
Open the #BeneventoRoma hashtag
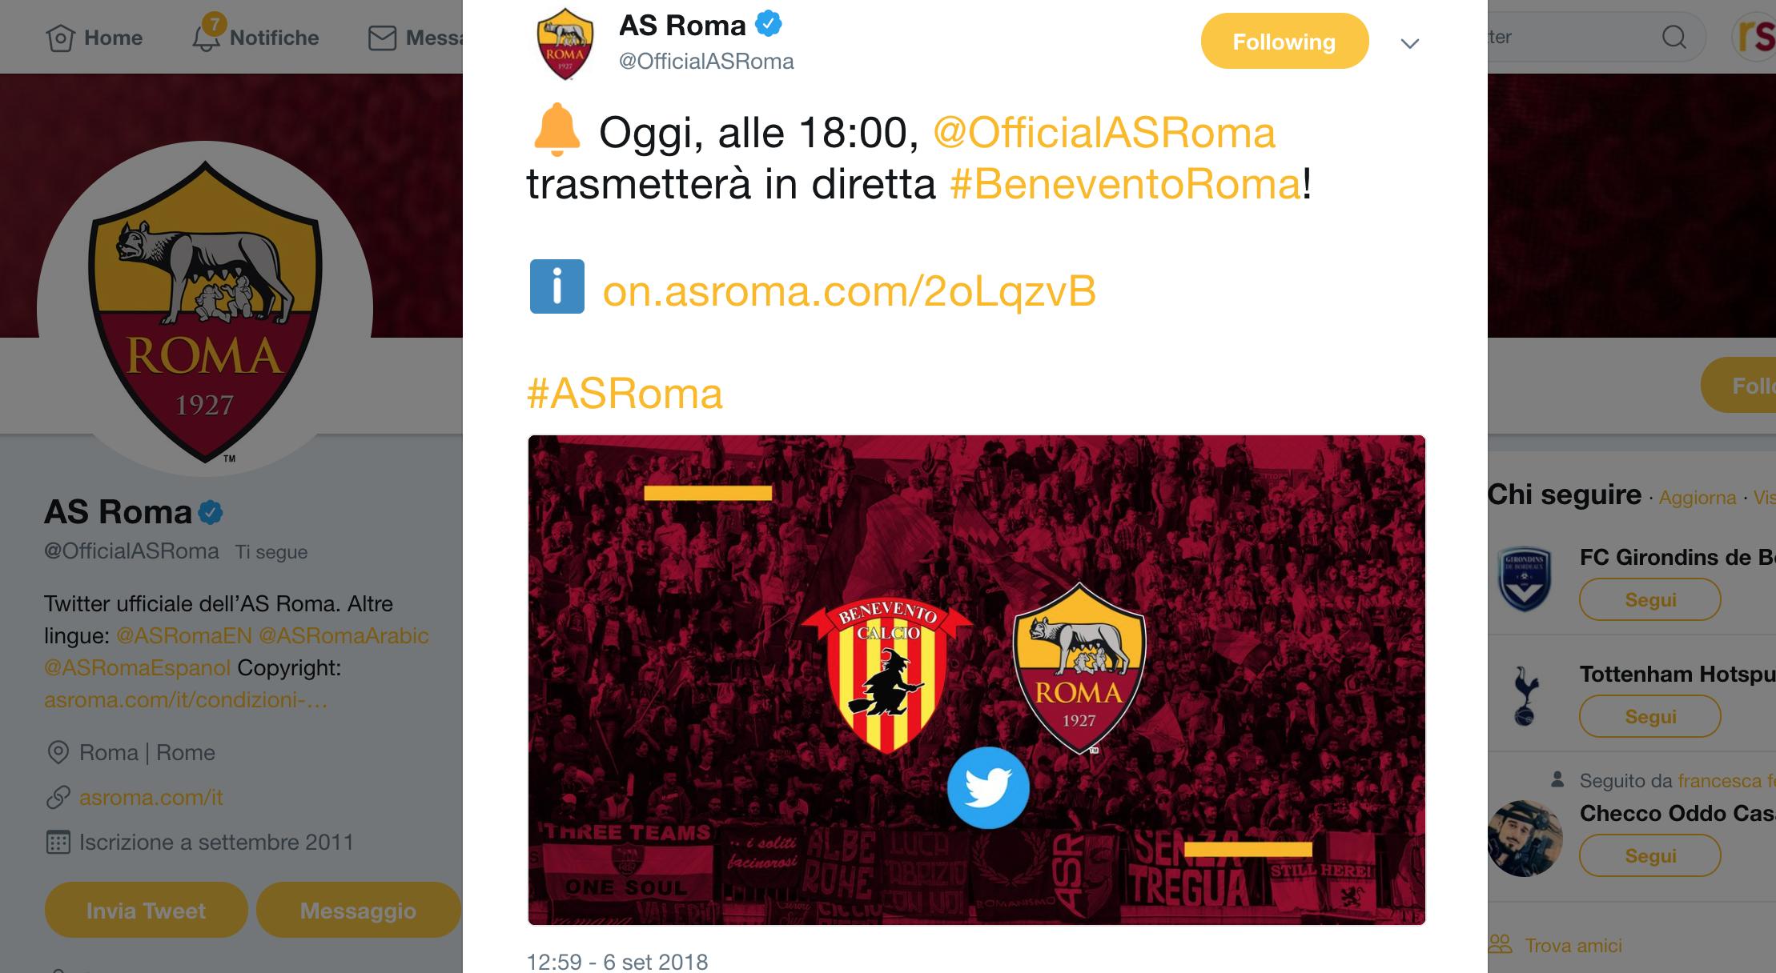[1126, 184]
